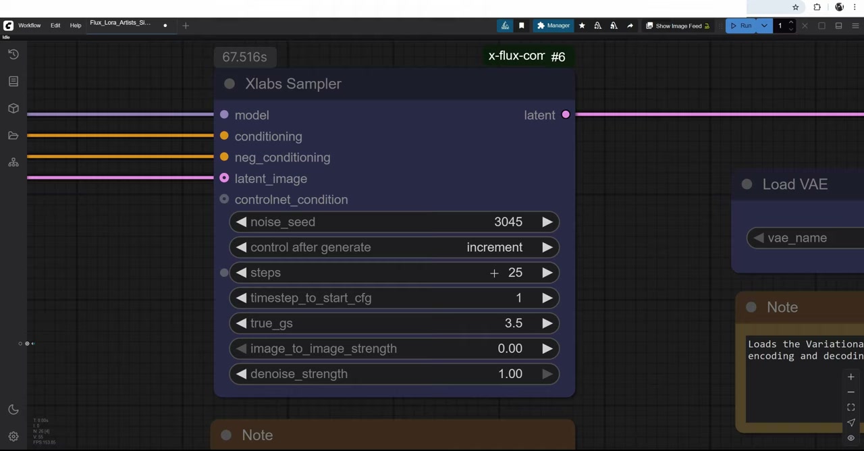864x451 pixels.
Task: Open the node library sidebar panel
Action: [x=13, y=81]
